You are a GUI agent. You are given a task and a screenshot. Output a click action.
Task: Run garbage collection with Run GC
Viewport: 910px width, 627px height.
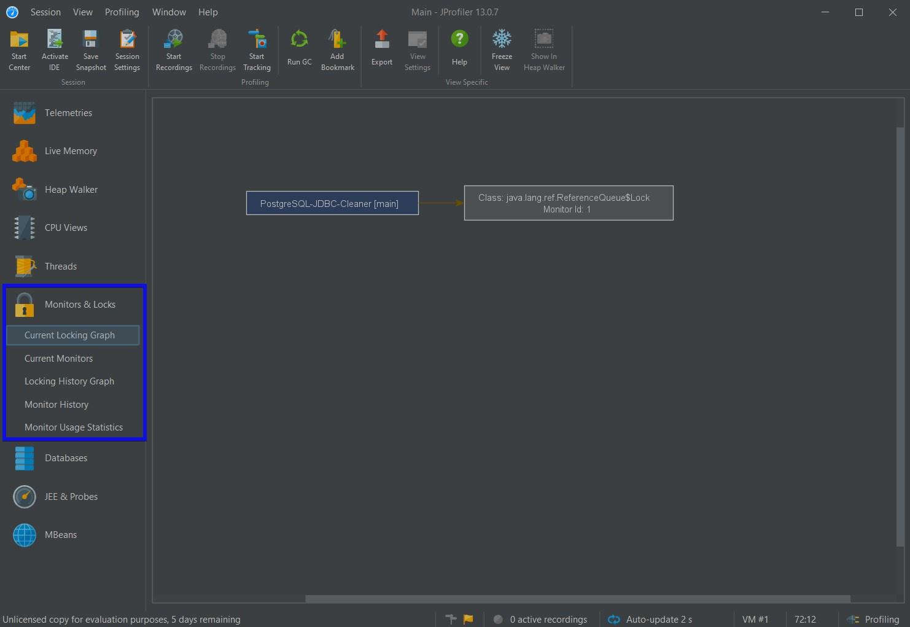coord(299,49)
